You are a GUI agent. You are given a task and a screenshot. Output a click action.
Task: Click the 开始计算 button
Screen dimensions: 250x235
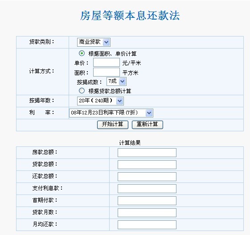(x=113, y=125)
